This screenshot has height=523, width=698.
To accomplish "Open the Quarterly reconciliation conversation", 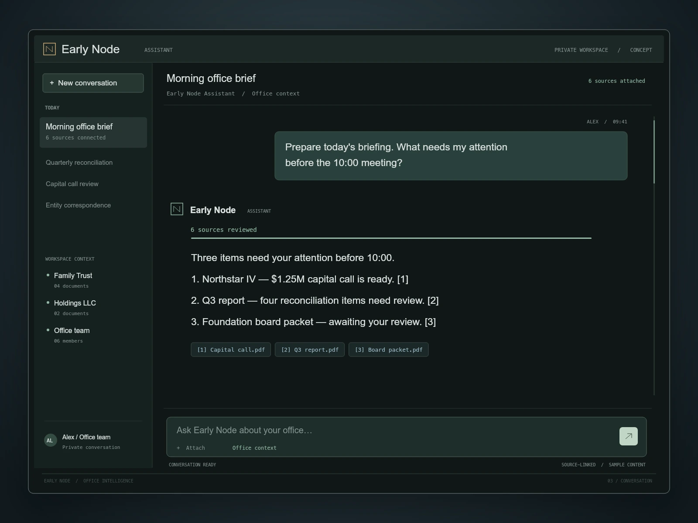I will tap(79, 163).
